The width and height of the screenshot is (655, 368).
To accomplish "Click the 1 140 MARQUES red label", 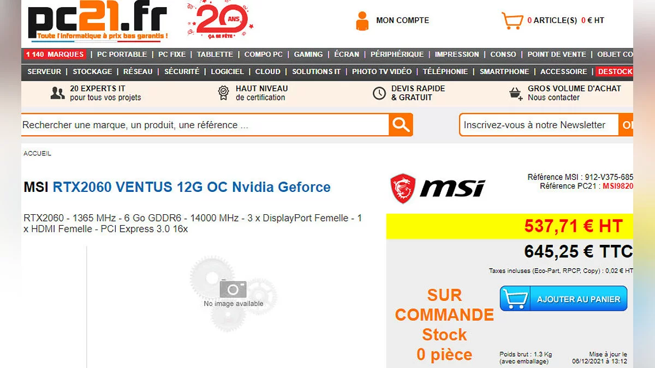I will tap(55, 55).
